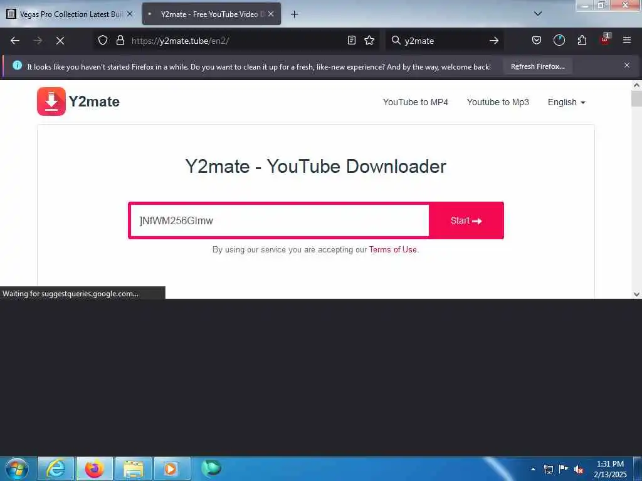
Task: Launch Internet Explorer from the taskbar
Action: click(x=56, y=468)
